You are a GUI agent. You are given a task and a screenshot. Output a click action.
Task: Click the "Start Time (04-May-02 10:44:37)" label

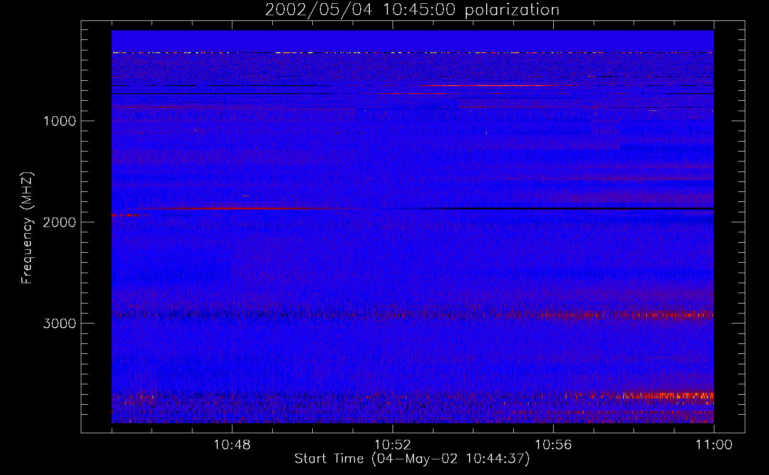[412, 459]
